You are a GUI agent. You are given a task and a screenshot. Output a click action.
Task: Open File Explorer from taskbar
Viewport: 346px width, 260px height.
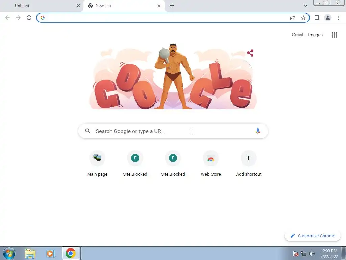[x=30, y=253]
